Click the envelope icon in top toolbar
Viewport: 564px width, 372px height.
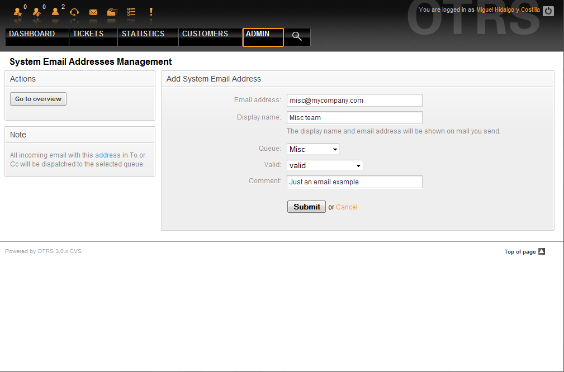tap(93, 12)
